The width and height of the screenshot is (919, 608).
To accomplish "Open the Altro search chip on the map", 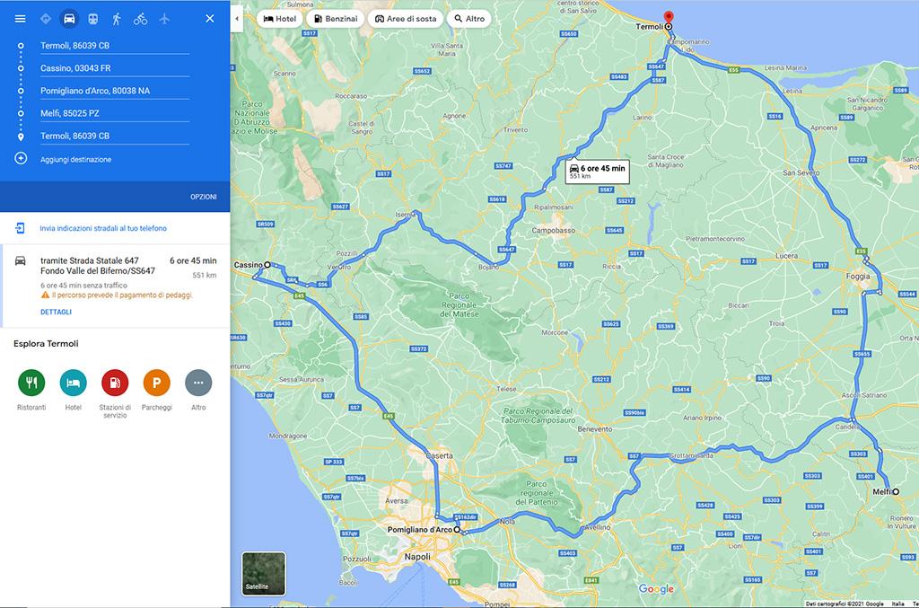I will 469,19.
